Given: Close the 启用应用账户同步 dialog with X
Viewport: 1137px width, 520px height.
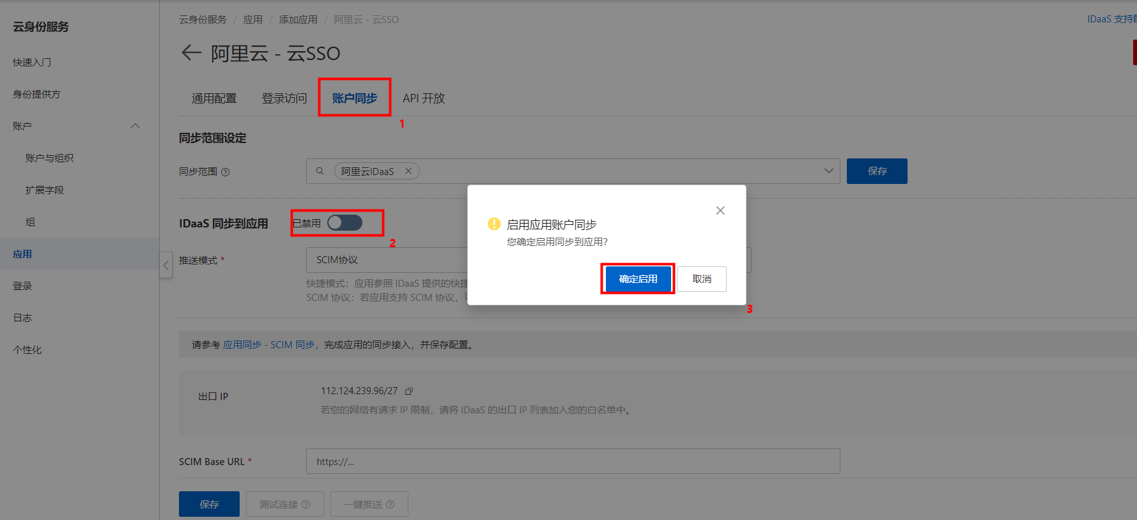Looking at the screenshot, I should pyautogui.click(x=720, y=210).
